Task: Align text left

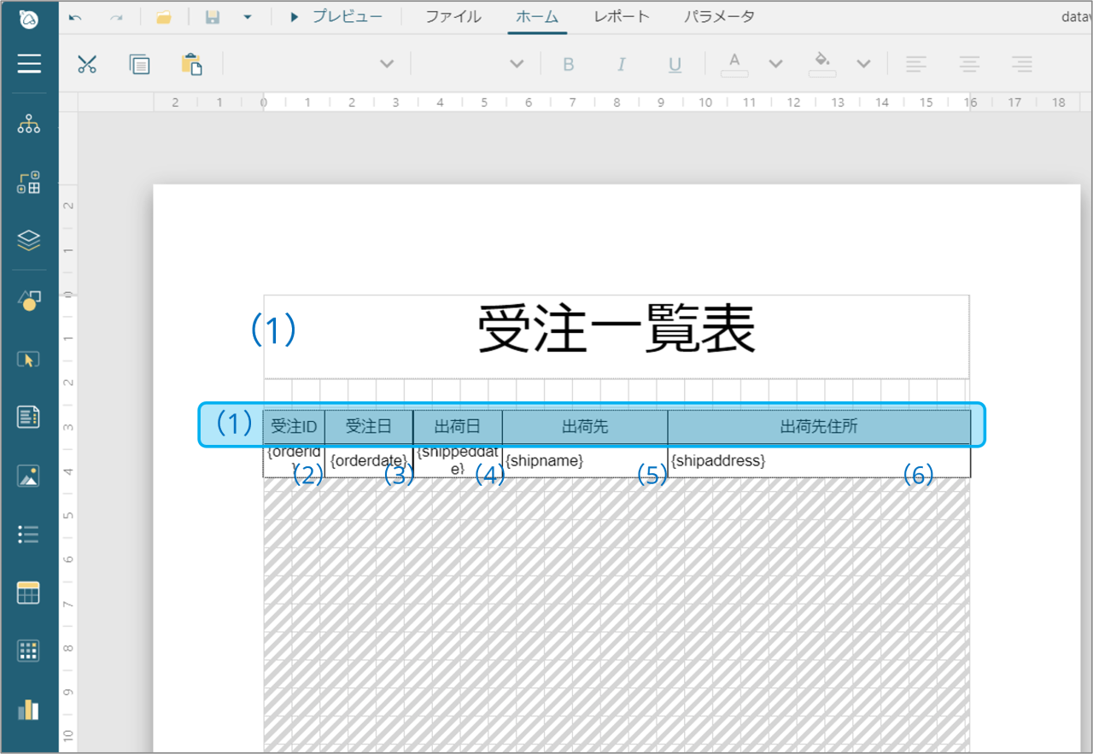Action: (x=916, y=63)
